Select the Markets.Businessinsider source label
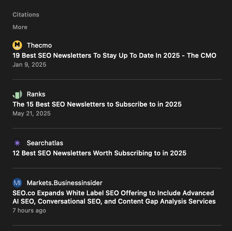 65,183
